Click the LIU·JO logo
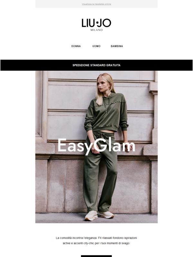 tap(96, 25)
